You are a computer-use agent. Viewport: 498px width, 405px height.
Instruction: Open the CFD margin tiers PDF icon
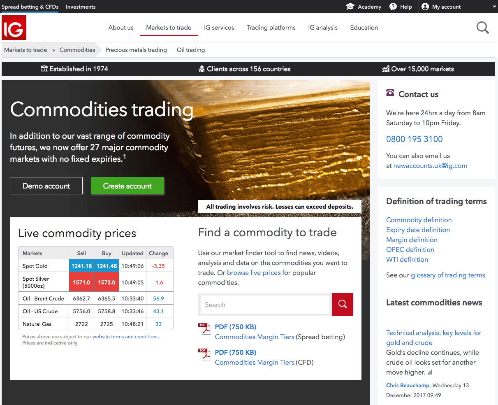point(204,355)
